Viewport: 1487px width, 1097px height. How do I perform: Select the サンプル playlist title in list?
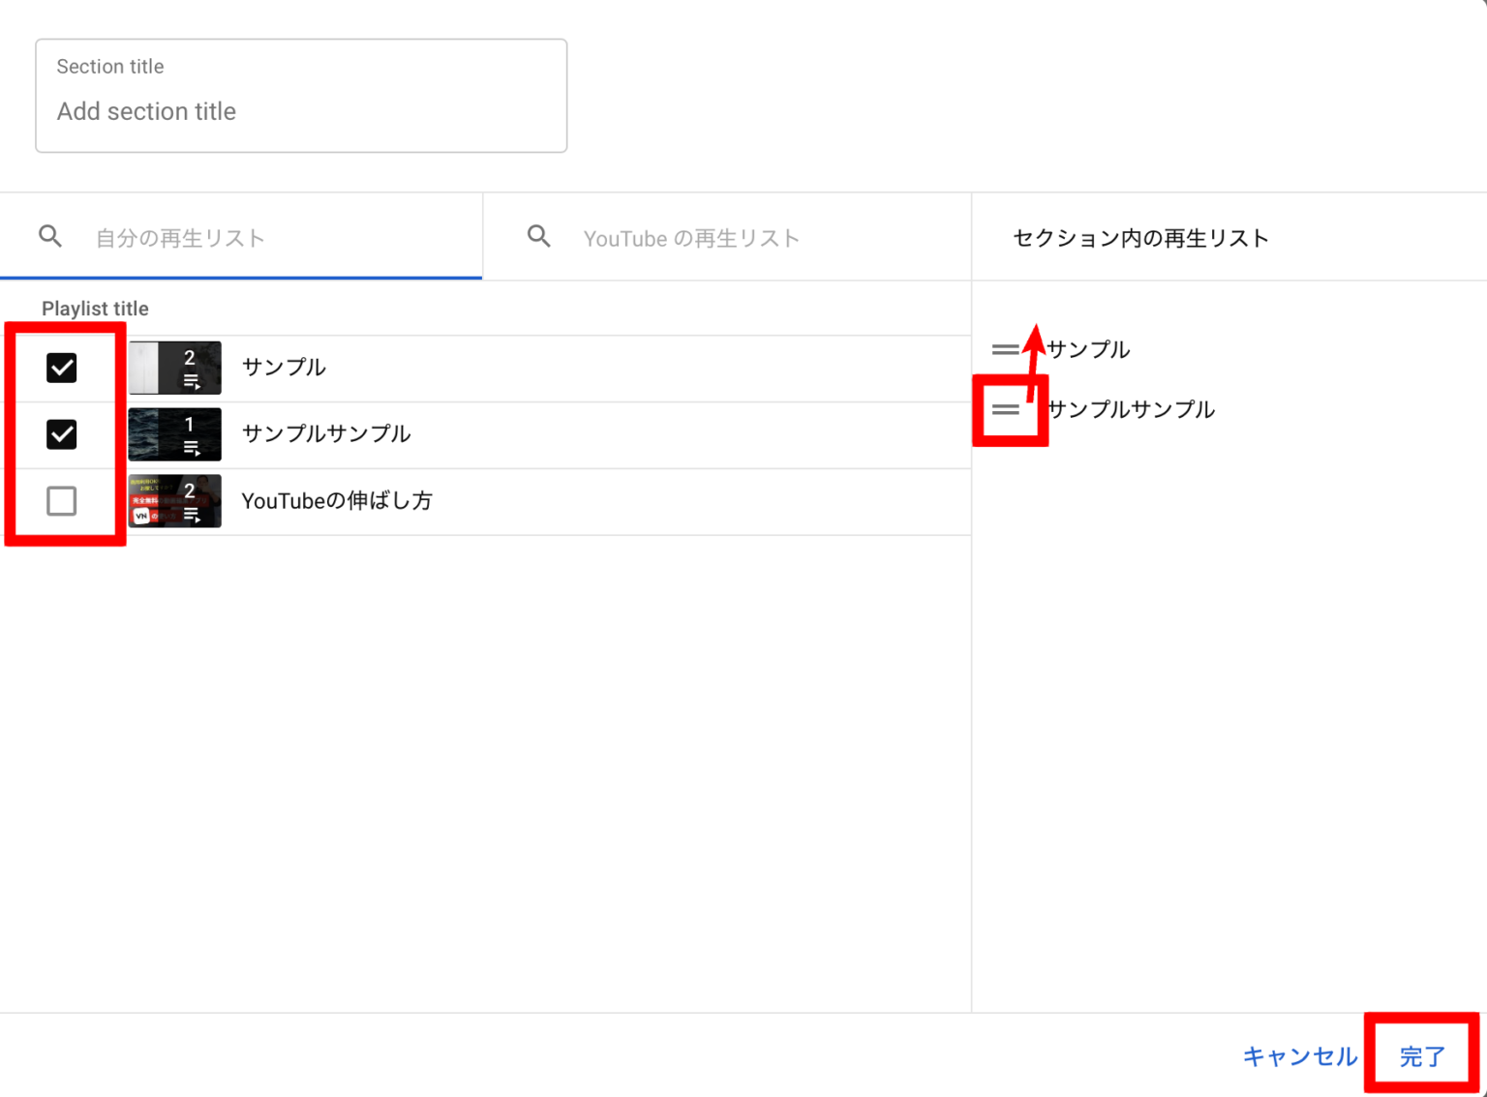(284, 368)
